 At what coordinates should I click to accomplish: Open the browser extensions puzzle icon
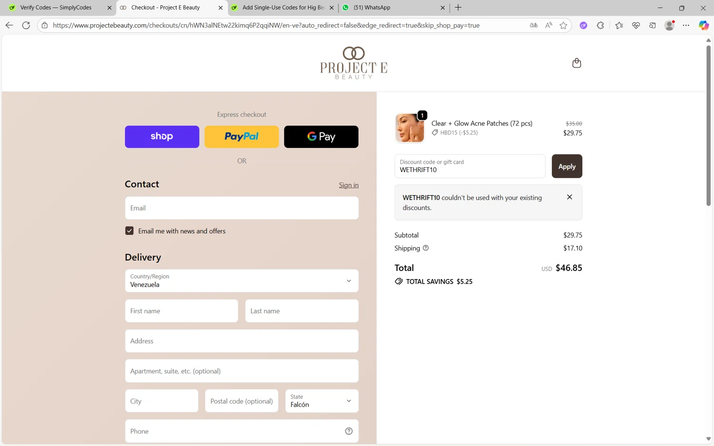[600, 25]
